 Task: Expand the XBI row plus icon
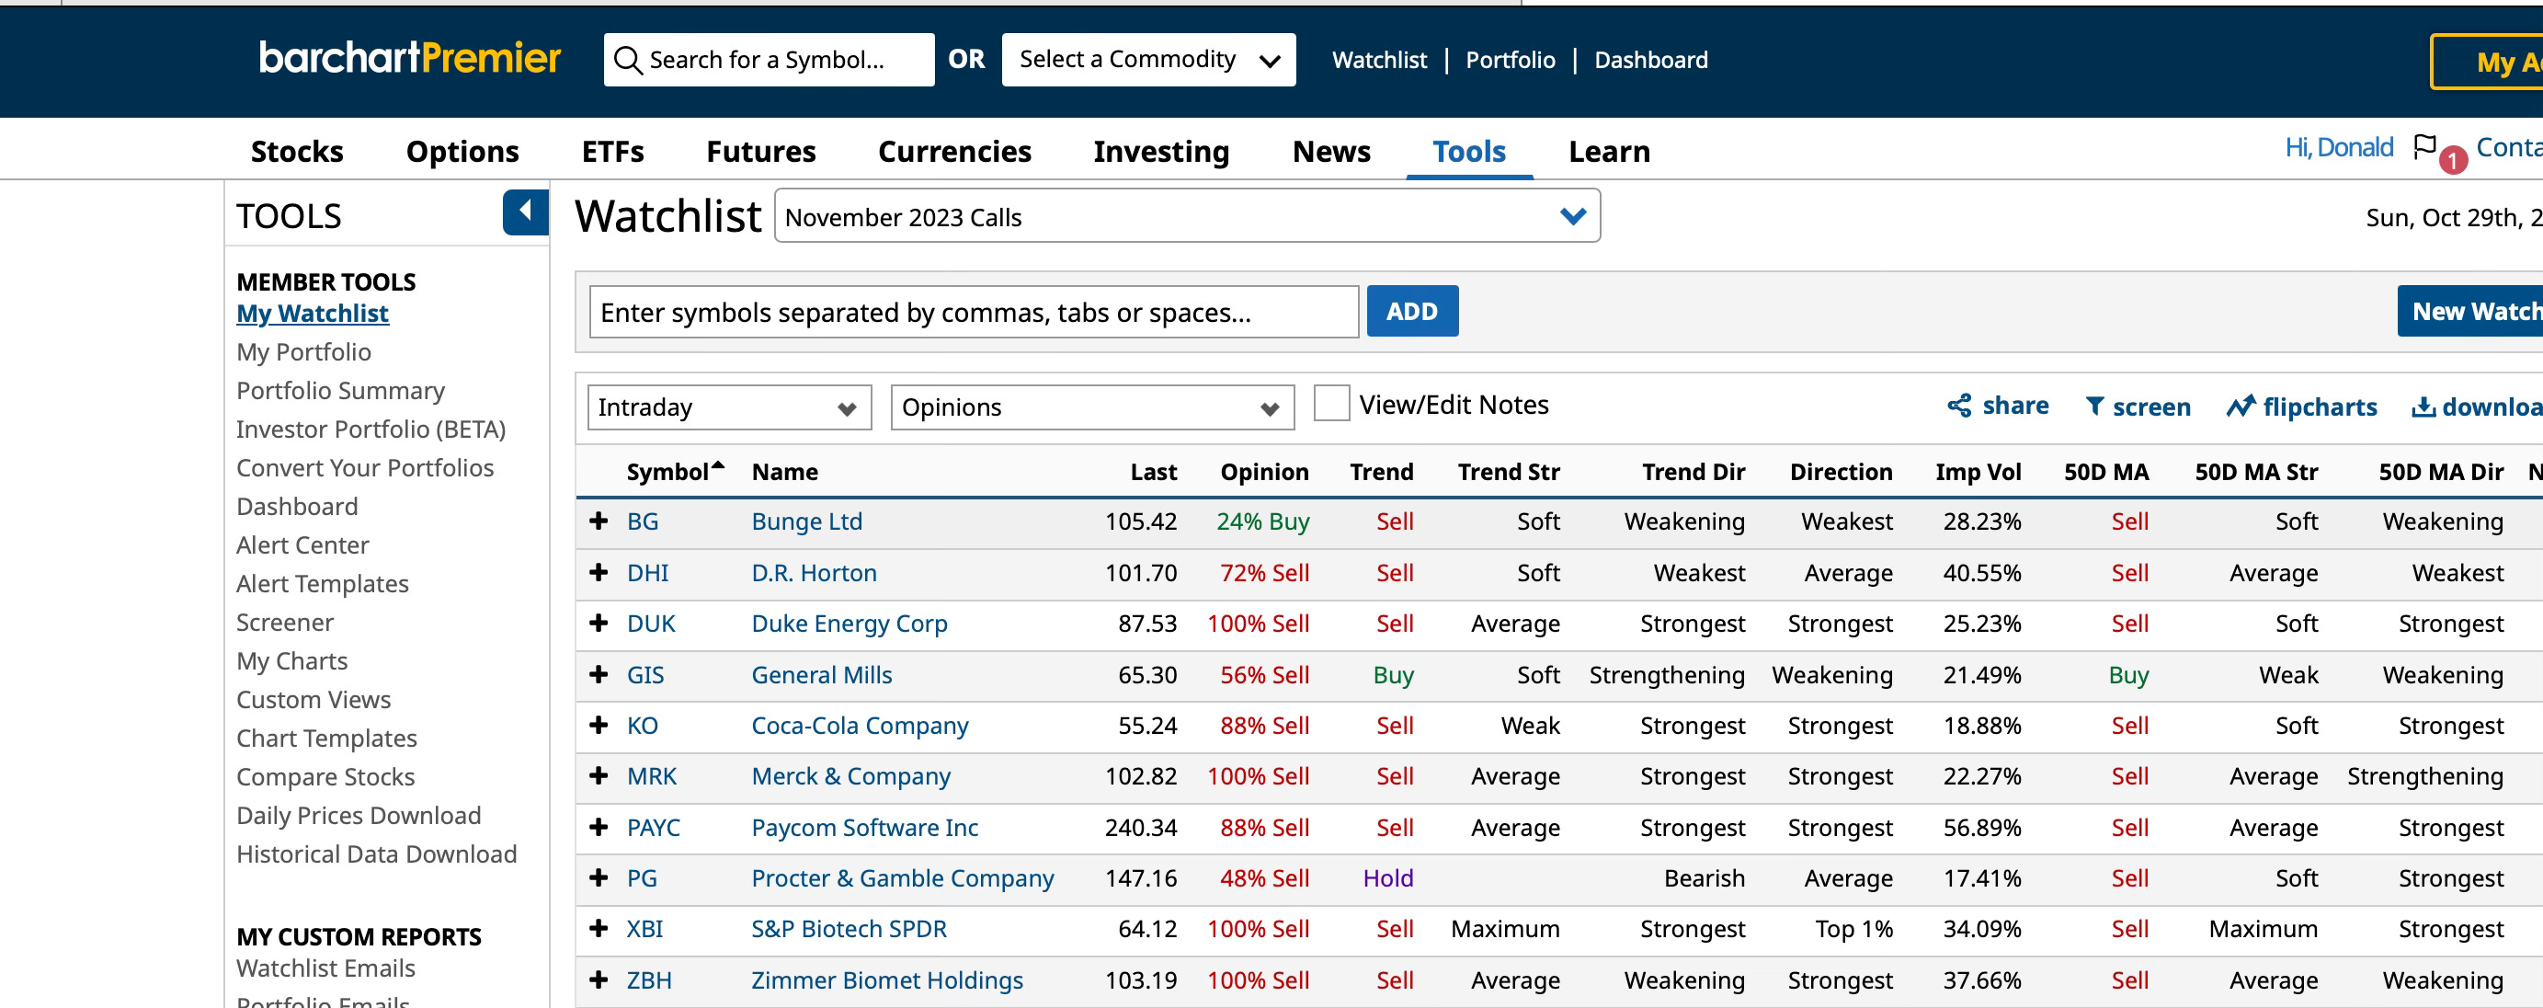click(599, 928)
